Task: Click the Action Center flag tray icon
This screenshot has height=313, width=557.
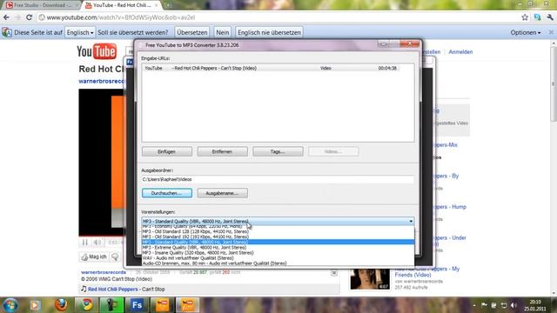Action: coord(484,305)
